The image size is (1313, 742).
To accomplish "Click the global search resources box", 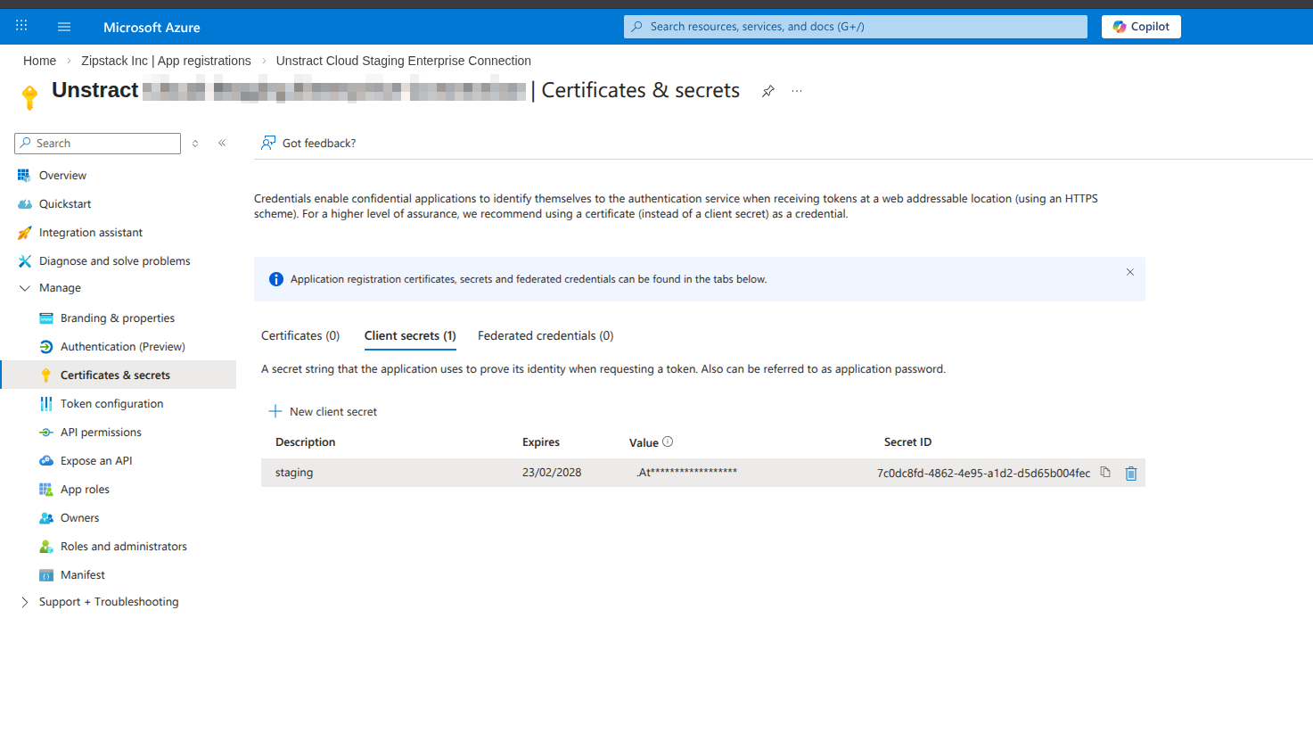I will pyautogui.click(x=856, y=27).
